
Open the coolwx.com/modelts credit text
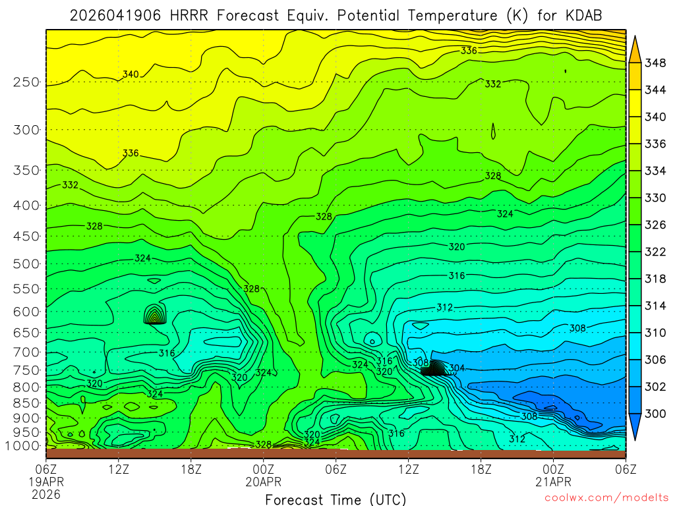(x=606, y=498)
